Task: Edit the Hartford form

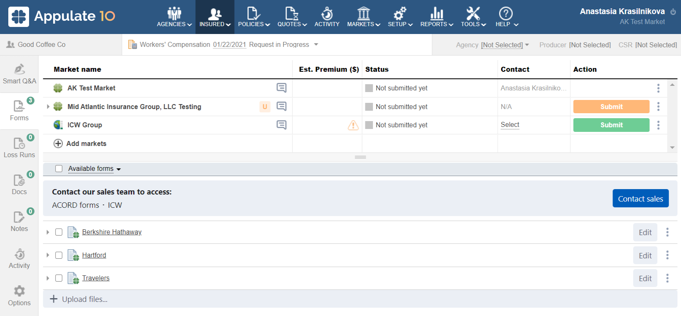Action: (x=645, y=255)
